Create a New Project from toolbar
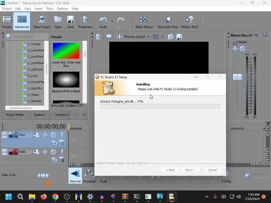Image resolution: width=271 pixels, height=203 pixels. click(42, 22)
